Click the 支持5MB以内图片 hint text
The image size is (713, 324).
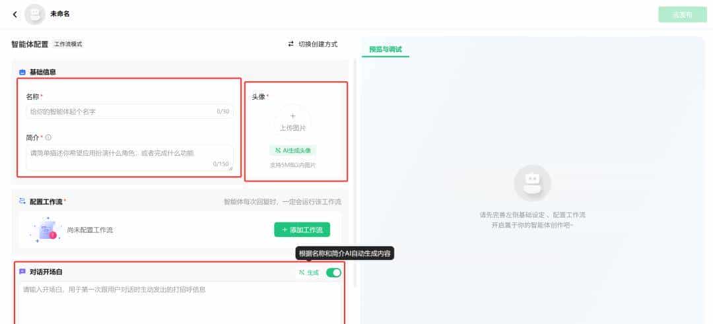click(x=293, y=165)
